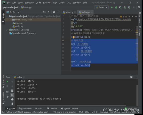Go to the previous highlighted error

[132, 17]
